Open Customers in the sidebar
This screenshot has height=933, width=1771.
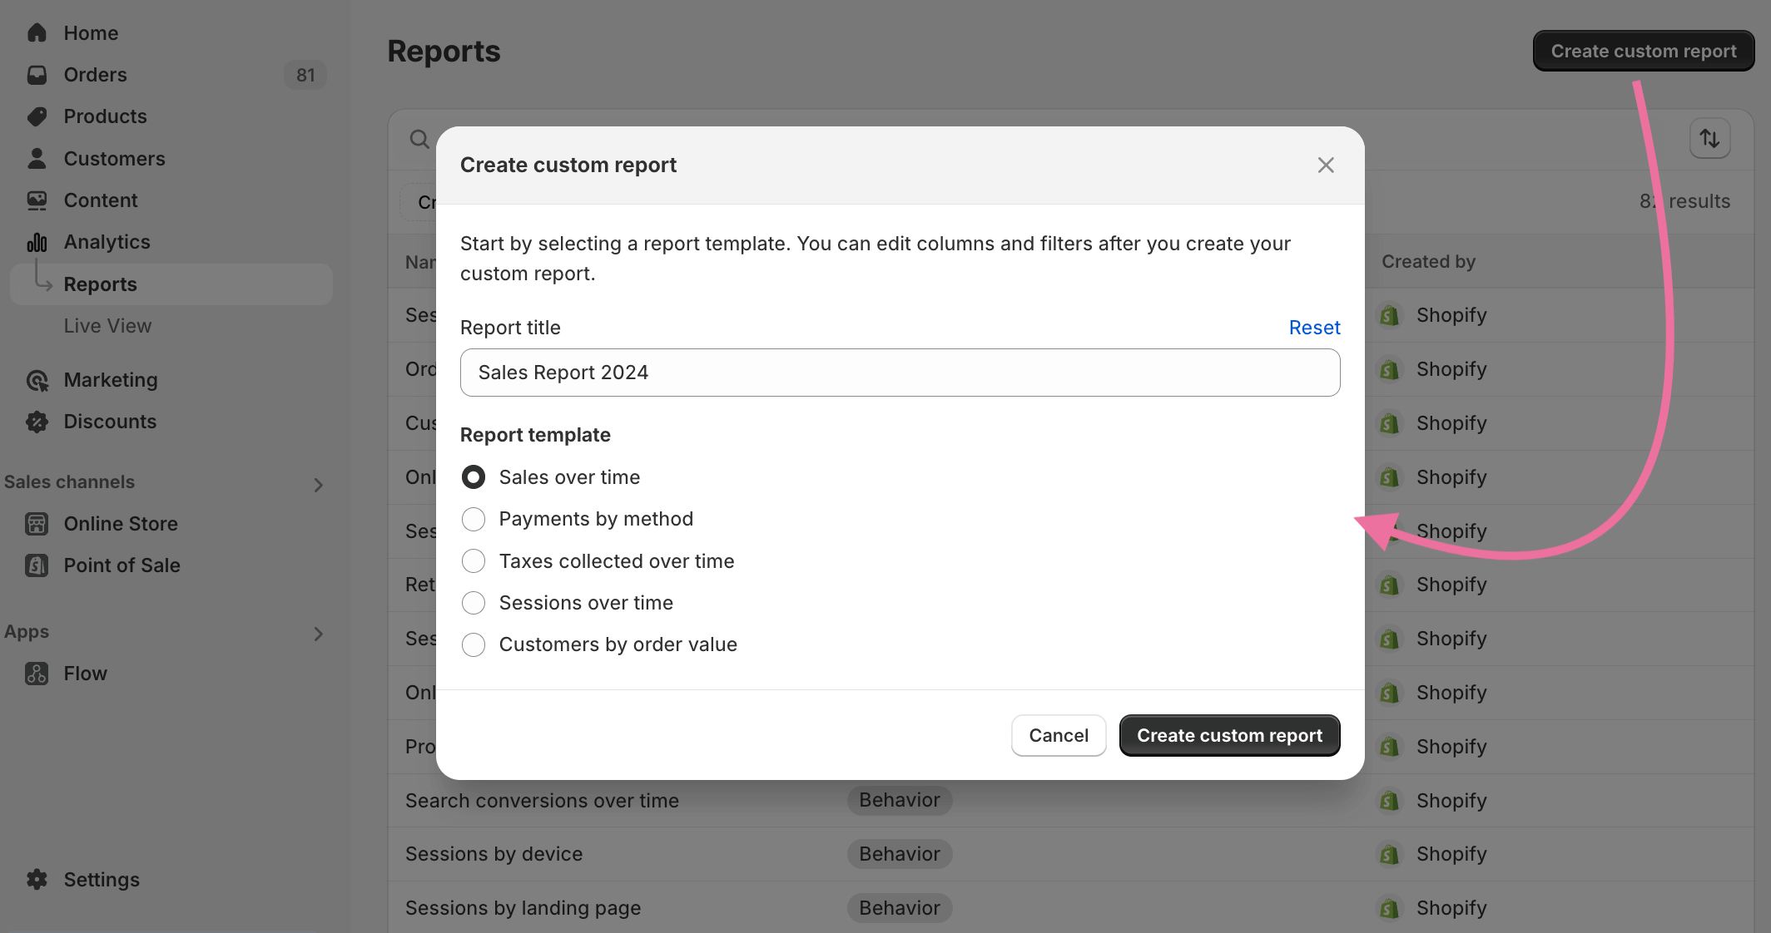pyautogui.click(x=114, y=158)
